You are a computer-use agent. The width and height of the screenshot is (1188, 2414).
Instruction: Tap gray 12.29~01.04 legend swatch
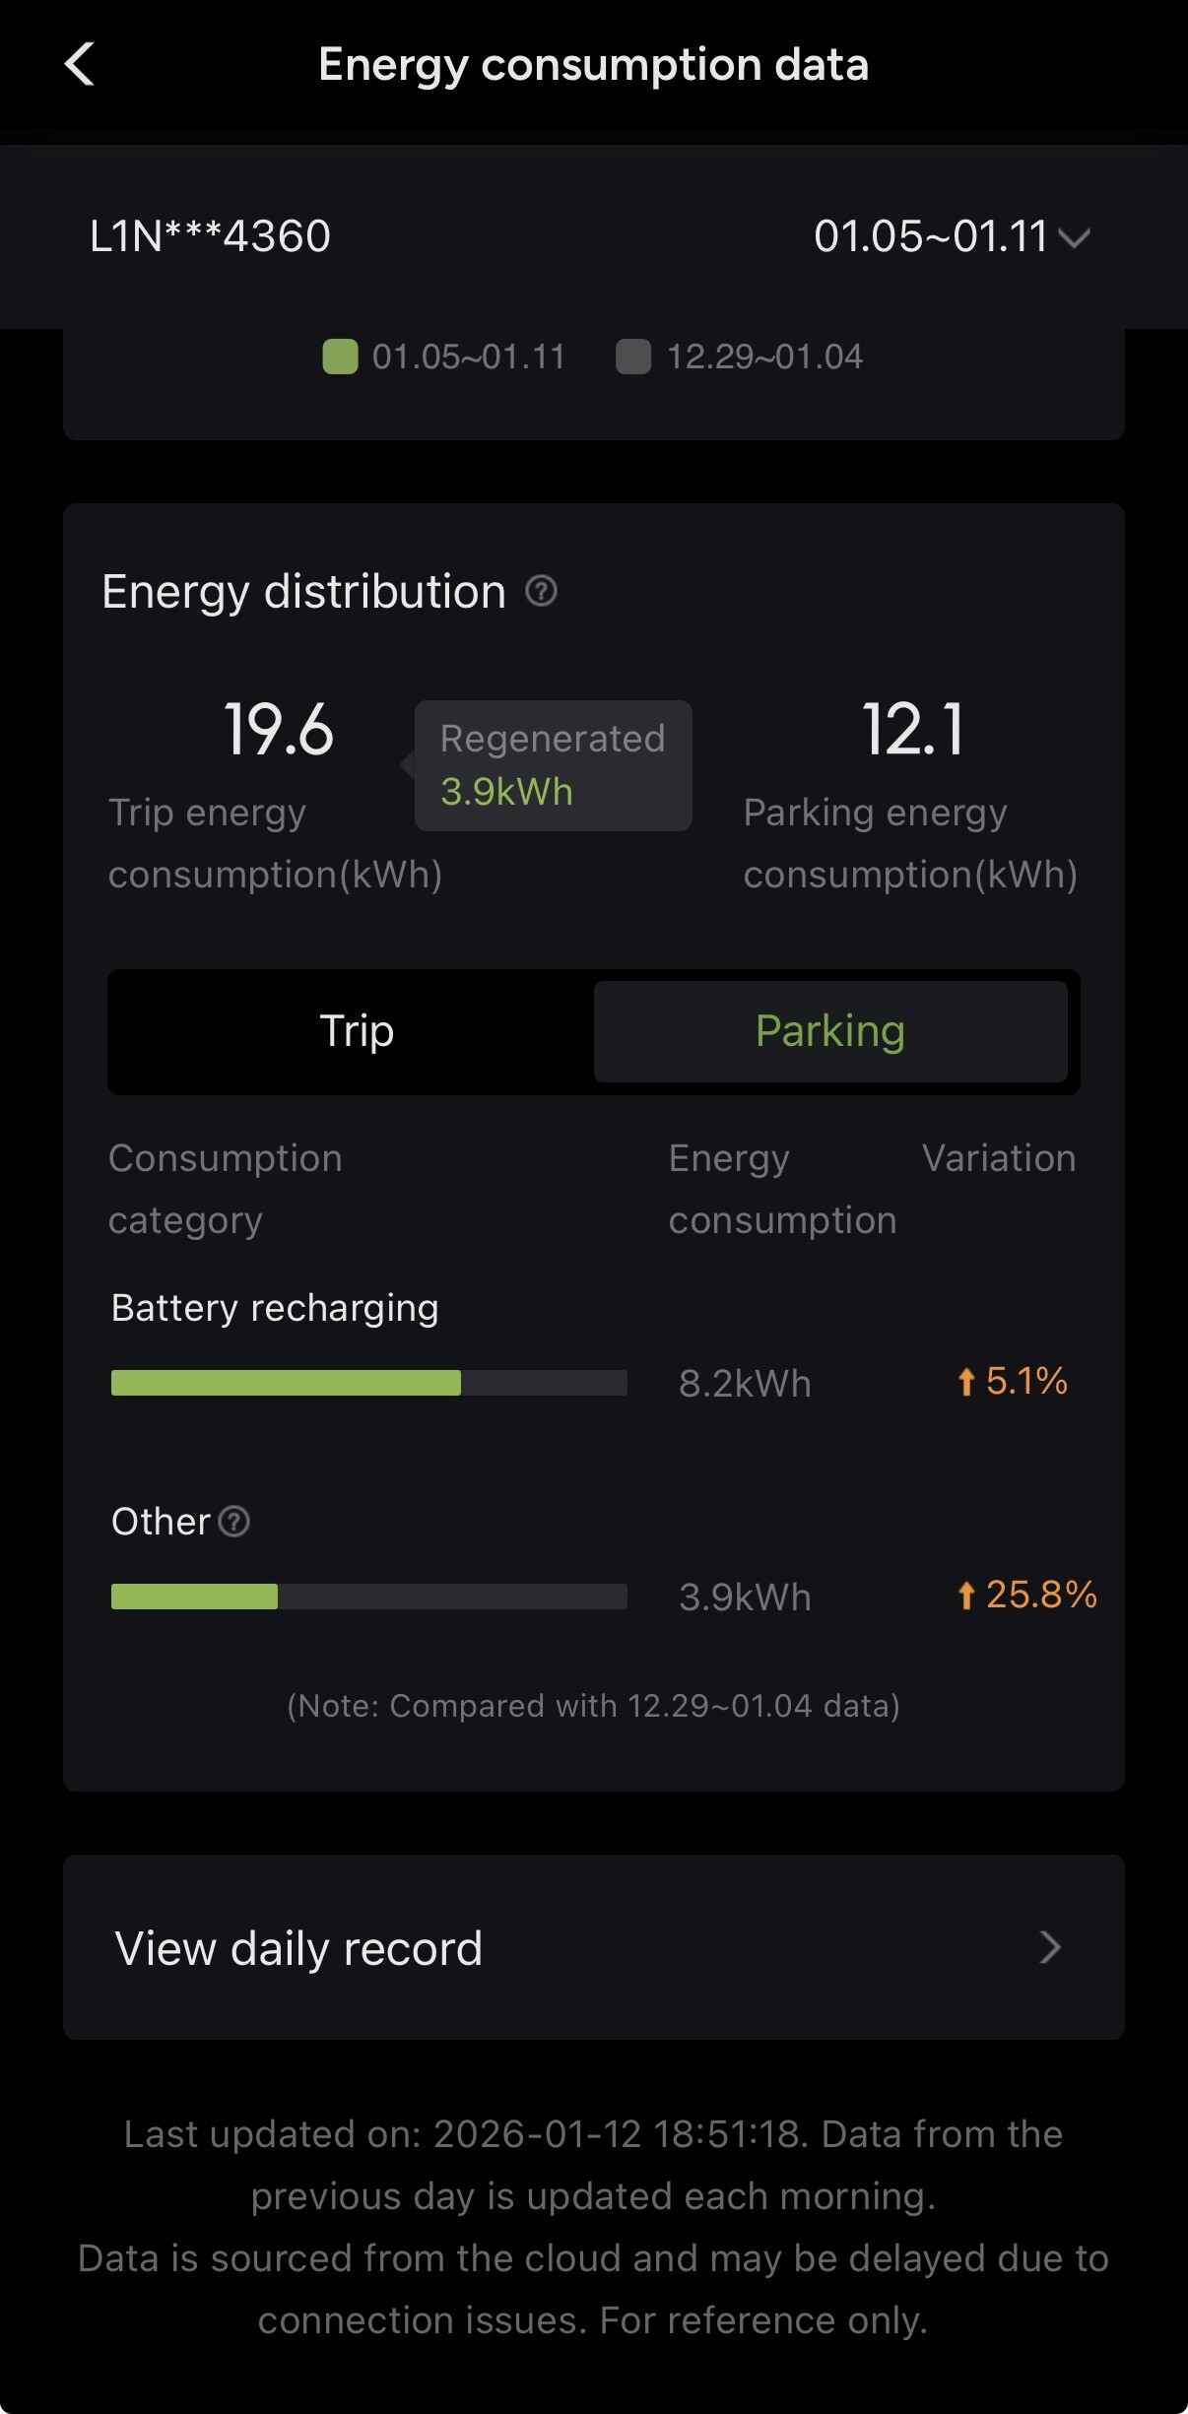pyautogui.click(x=632, y=357)
